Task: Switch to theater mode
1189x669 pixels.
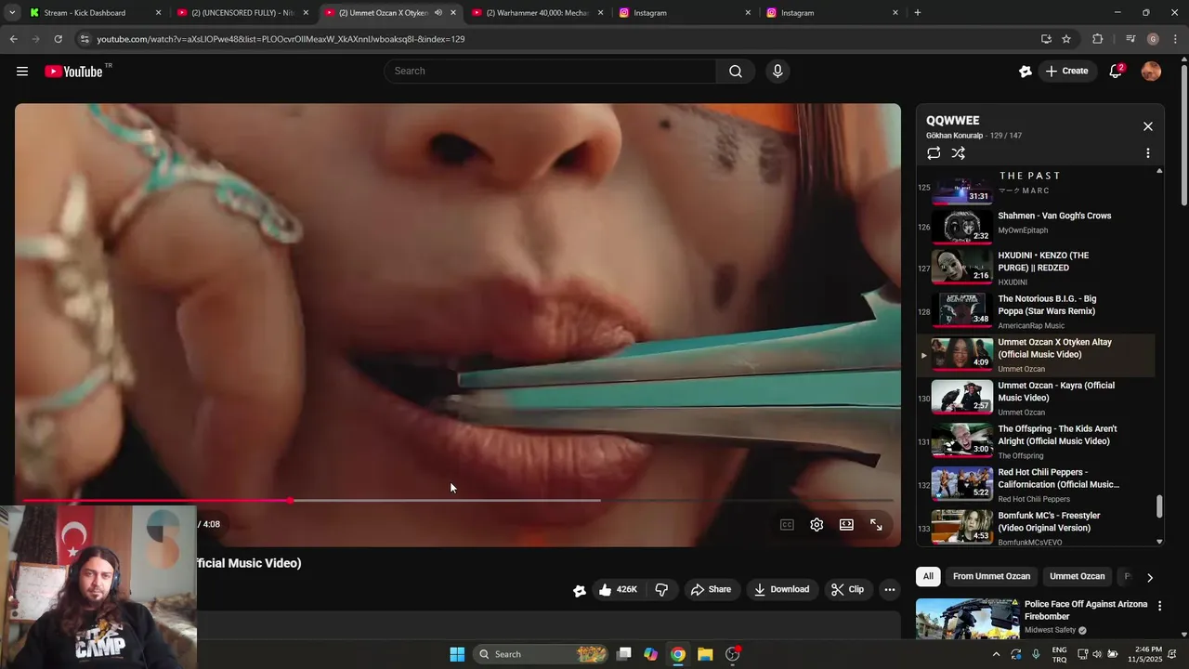Action: [846, 525]
